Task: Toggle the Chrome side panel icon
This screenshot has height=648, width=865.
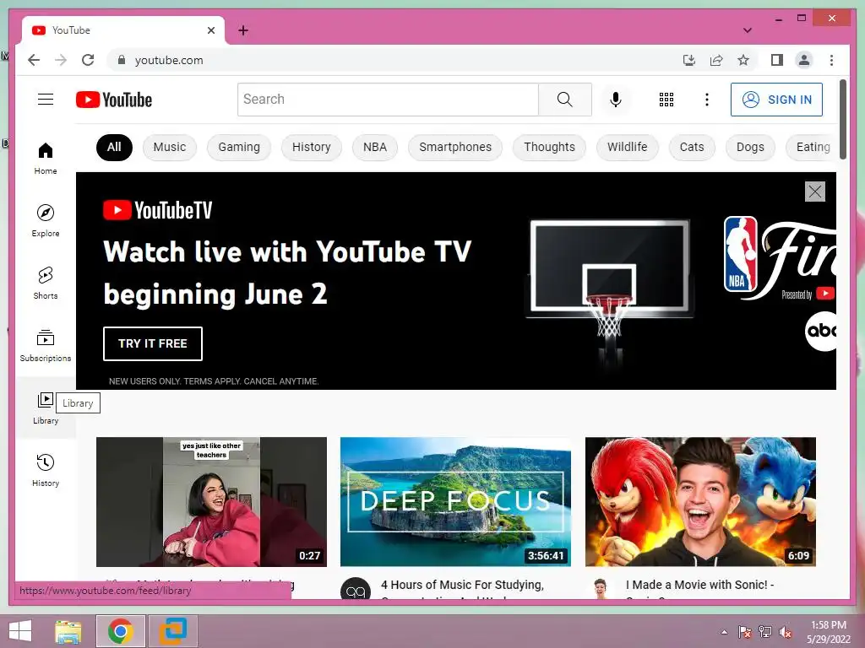Action: click(x=777, y=60)
